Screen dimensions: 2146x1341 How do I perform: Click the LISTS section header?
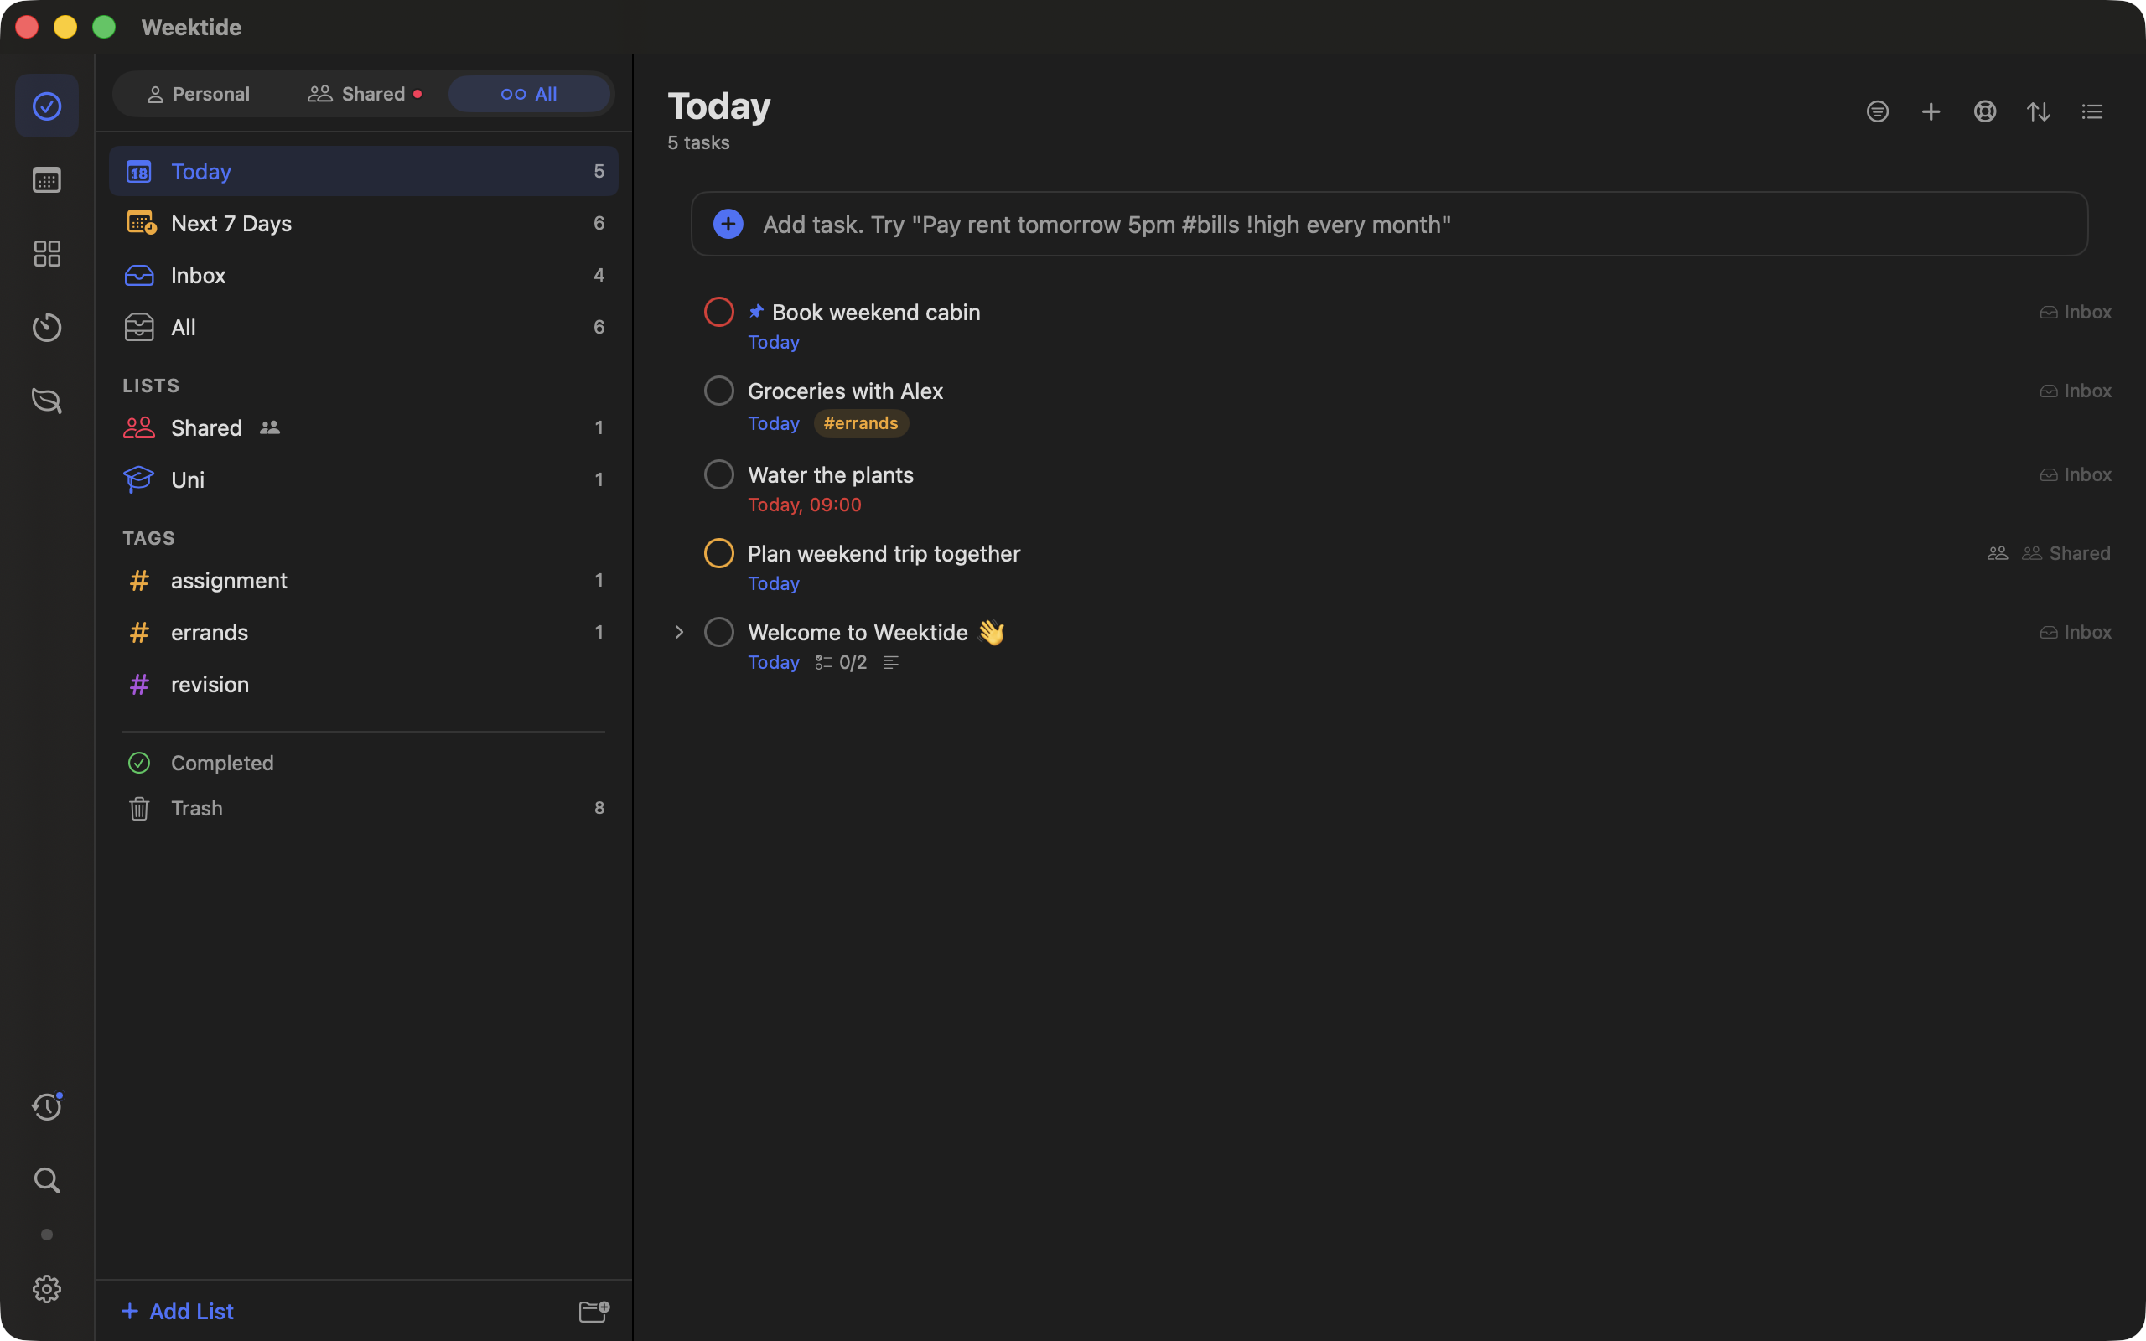[x=151, y=386]
